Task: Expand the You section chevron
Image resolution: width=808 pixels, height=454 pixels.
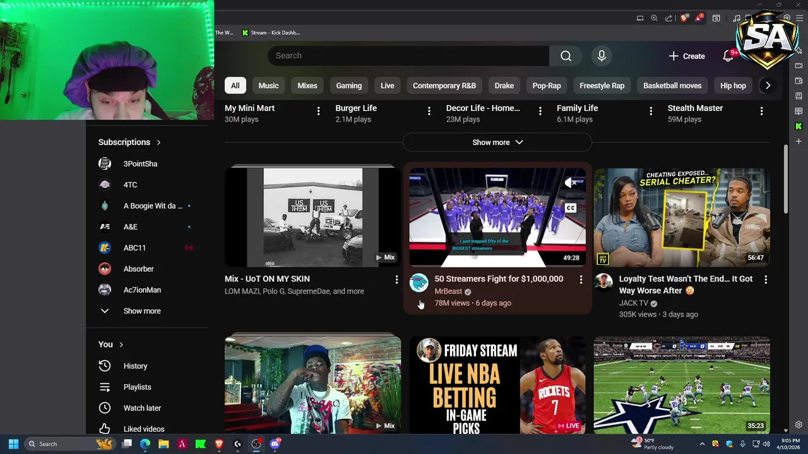Action: (121, 344)
